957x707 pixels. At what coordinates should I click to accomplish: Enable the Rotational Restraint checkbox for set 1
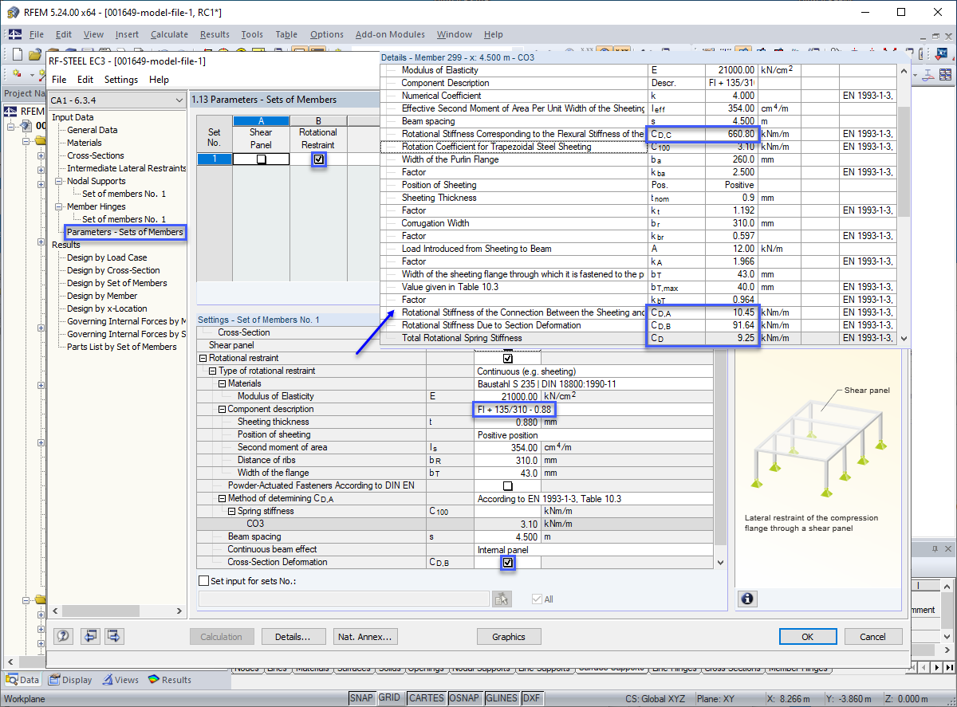pos(319,159)
